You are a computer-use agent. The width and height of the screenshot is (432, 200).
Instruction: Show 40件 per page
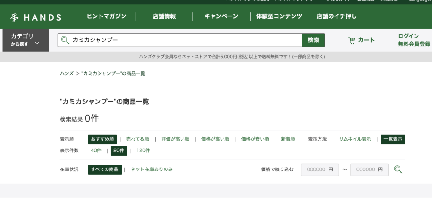pyautogui.click(x=96, y=151)
